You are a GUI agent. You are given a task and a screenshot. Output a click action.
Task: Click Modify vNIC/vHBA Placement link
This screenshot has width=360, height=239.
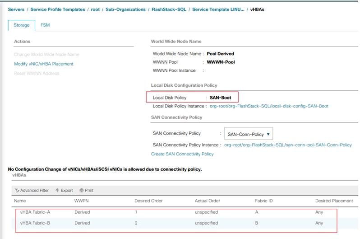pyautogui.click(x=44, y=64)
